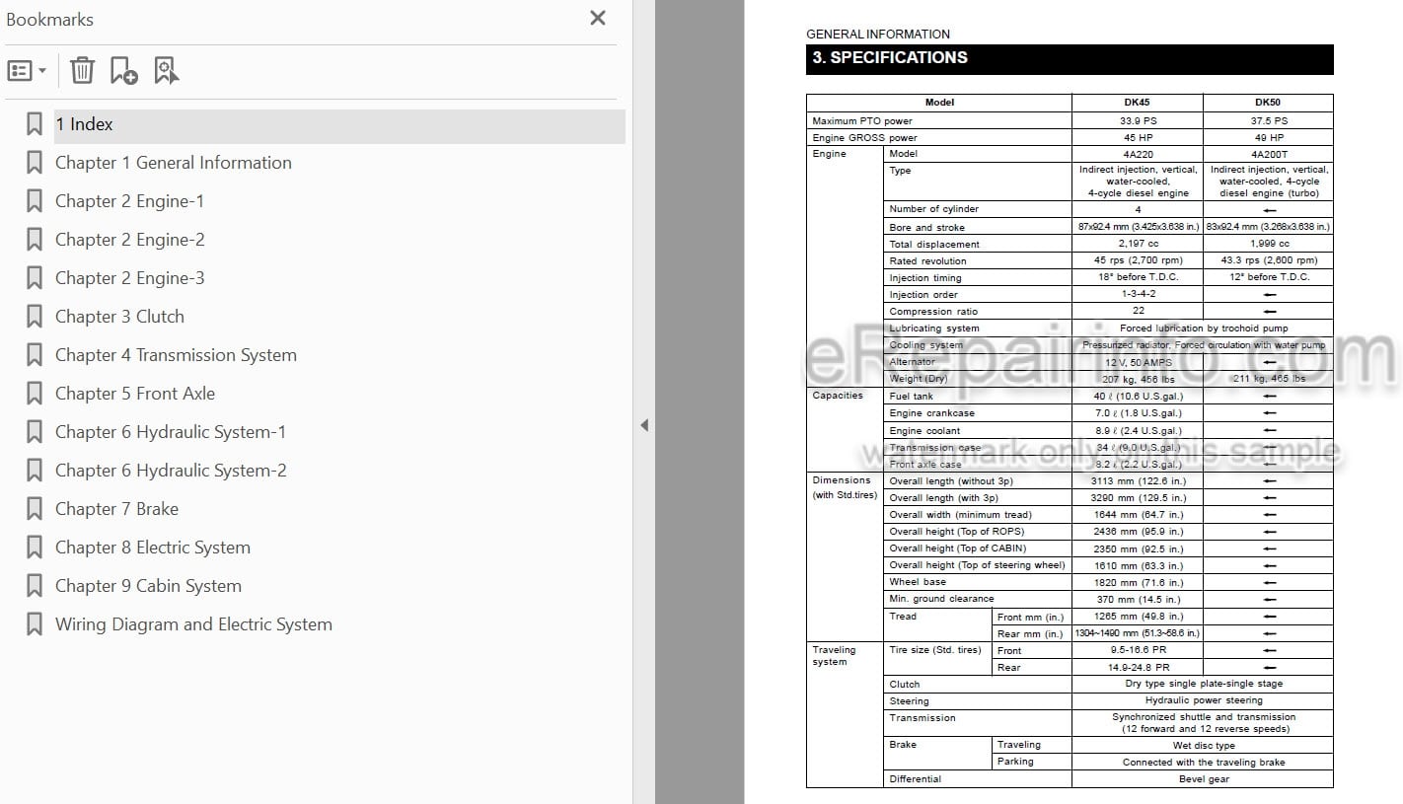Navigate to 'Chapter 3 Clutch' bookmark
Screen dimensions: 1403x804
pyautogui.click(x=119, y=317)
